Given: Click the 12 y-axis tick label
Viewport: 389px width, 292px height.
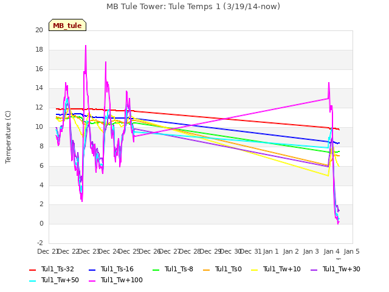Looking at the screenshot, I should 39,107.
